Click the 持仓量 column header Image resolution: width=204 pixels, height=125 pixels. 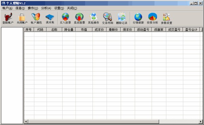69,30
